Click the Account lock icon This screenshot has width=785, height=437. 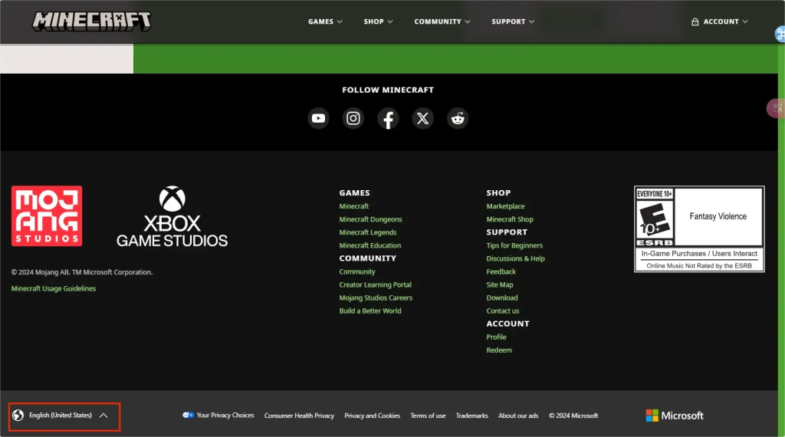point(695,21)
